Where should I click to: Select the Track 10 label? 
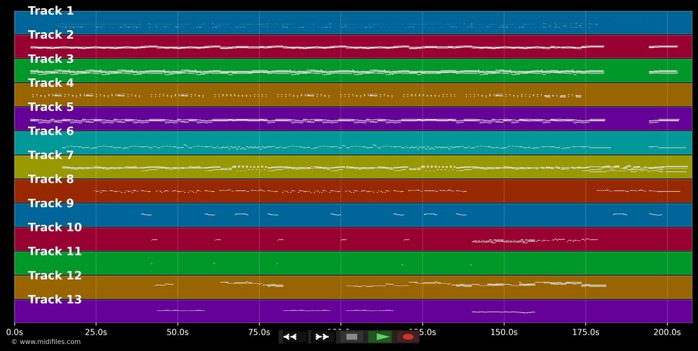(55, 227)
